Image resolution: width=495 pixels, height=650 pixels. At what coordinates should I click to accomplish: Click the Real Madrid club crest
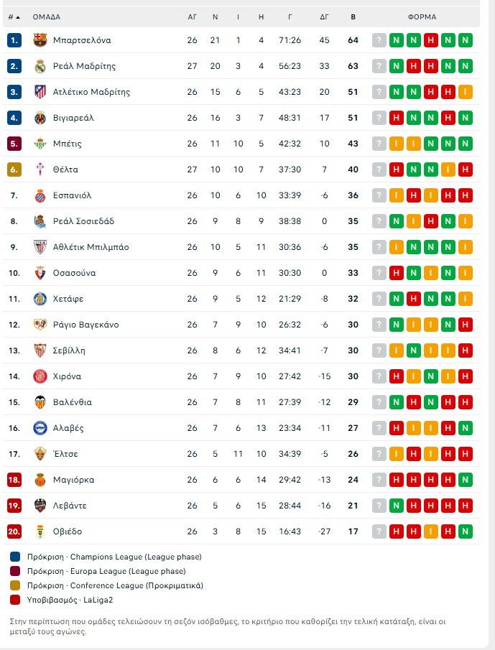(40, 66)
